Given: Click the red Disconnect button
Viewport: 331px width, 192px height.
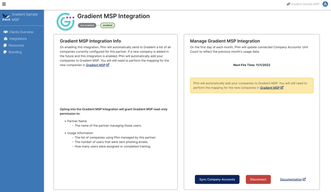Looking at the screenshot, I should 258,179.
